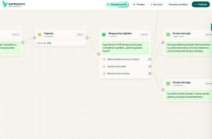Select the Enviar mensaje title above No hay problema

point(181,33)
